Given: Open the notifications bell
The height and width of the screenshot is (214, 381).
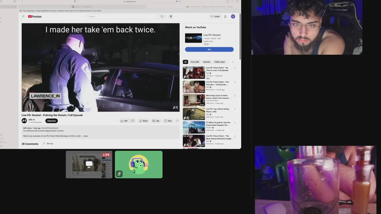Looking at the screenshot, I should pos(225,16).
